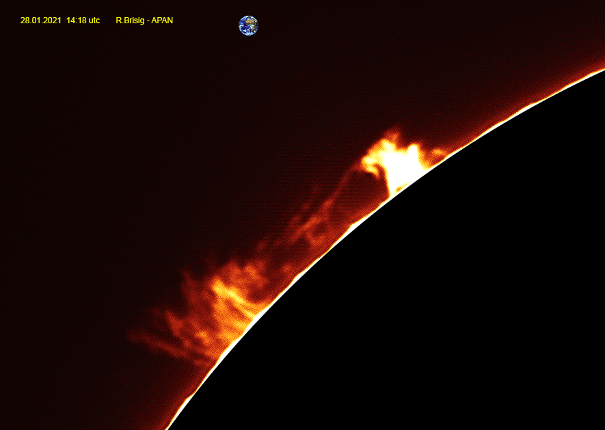The height and width of the screenshot is (430, 605).
Task: Select the top peak of the upper prominence
Action: 392,134
